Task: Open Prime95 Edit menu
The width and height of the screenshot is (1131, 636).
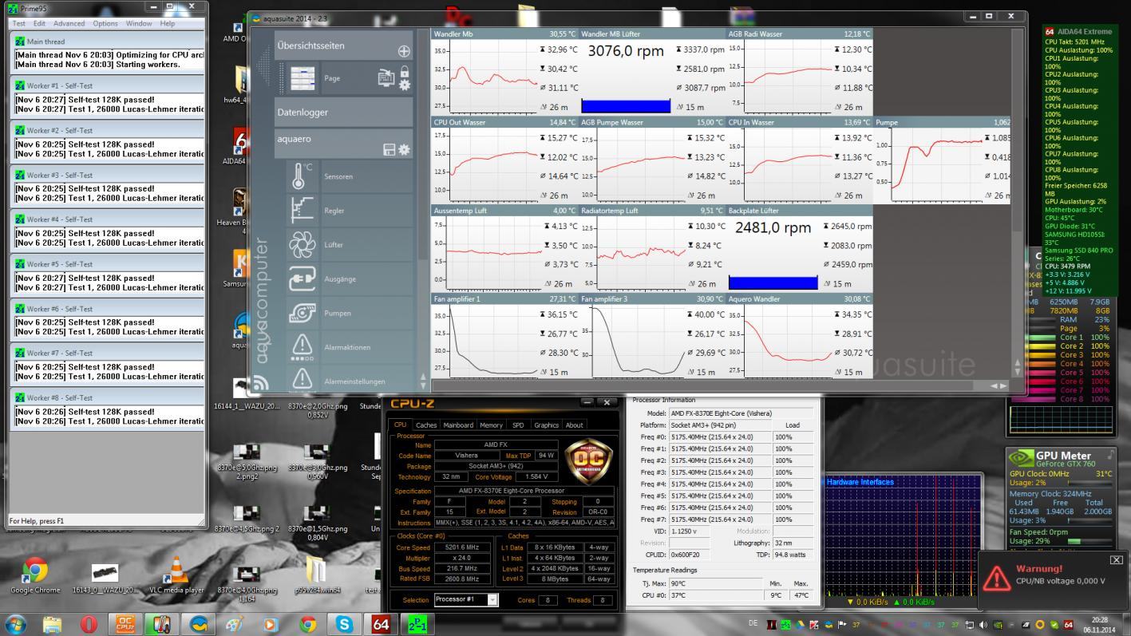Action: (39, 23)
